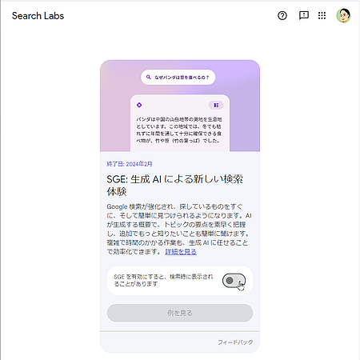Click the layout view icon in preview
Screen dimensions: 360x360
tap(216, 105)
